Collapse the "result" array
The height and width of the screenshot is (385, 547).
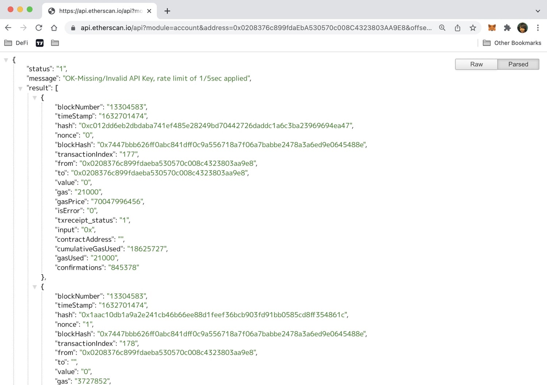click(20, 89)
